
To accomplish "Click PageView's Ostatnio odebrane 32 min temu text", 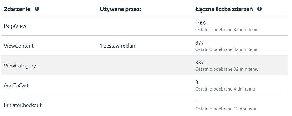I will (227, 30).
